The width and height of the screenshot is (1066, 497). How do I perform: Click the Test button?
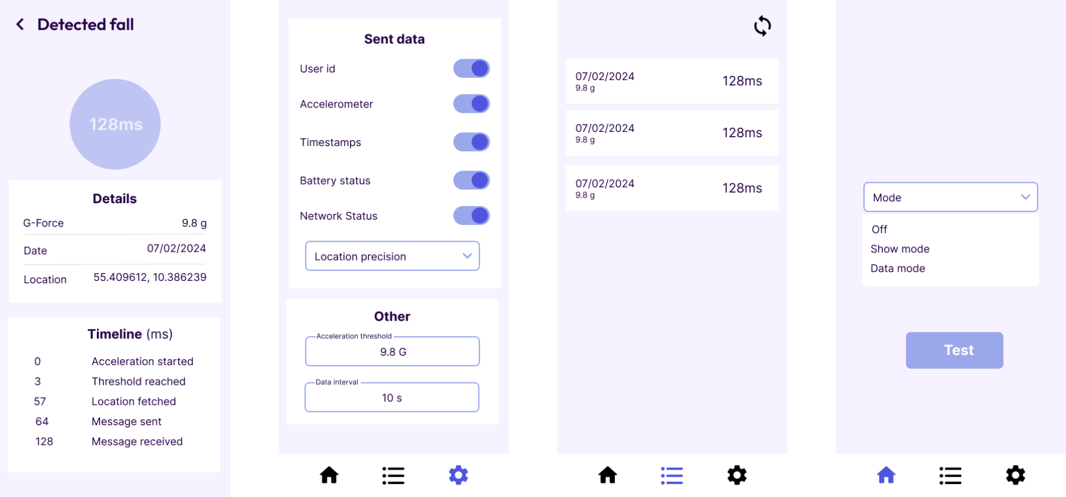tap(954, 350)
